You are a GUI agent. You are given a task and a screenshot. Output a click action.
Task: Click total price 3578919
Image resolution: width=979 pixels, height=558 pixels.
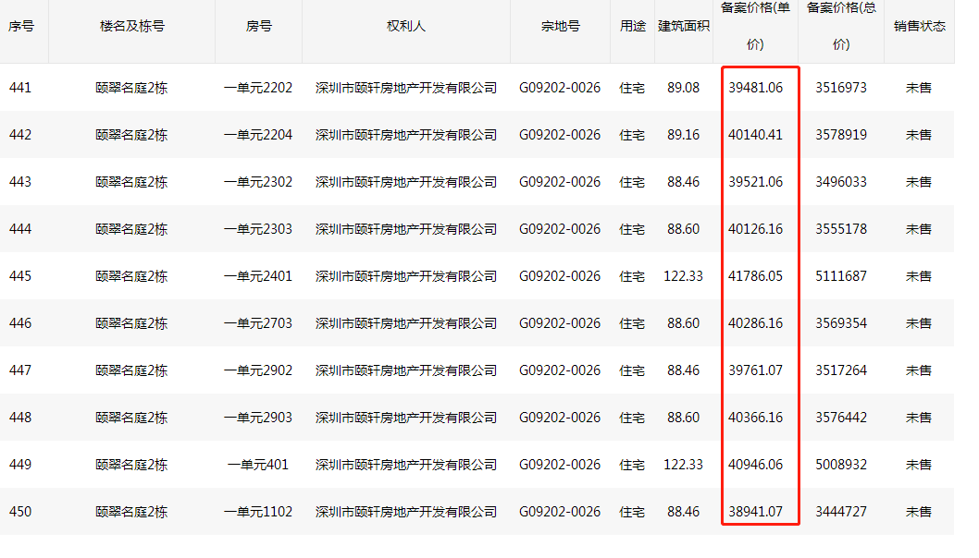[x=841, y=135]
